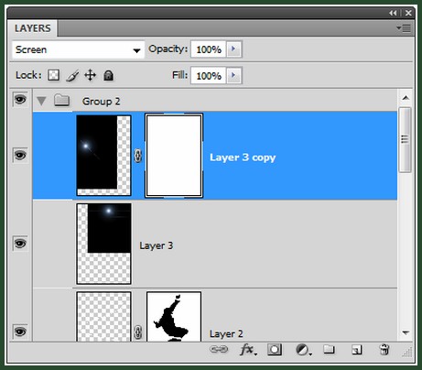Viewport: 422px width, 370px height.
Task: Select Layer 3 copy white mask thumbnail
Action: click(174, 156)
